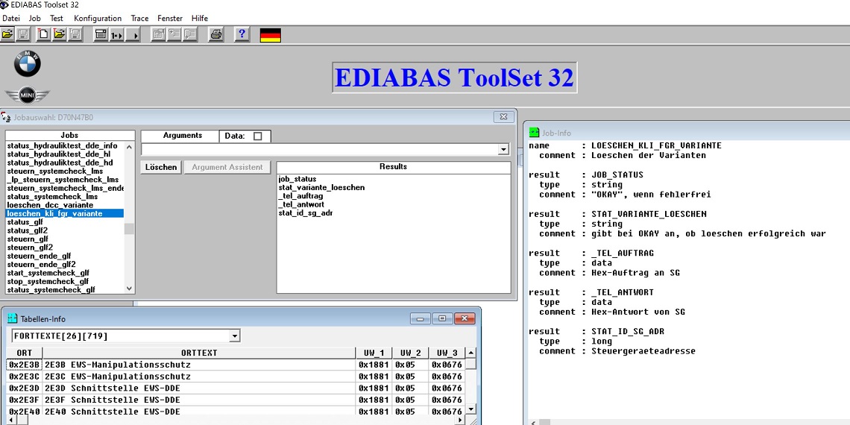Screen dimensions: 850x425
Task: Run the job continuously with the play arrow
Action: coord(133,35)
